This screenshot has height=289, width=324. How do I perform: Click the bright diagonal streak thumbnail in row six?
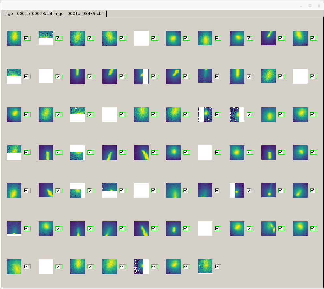pos(141,228)
